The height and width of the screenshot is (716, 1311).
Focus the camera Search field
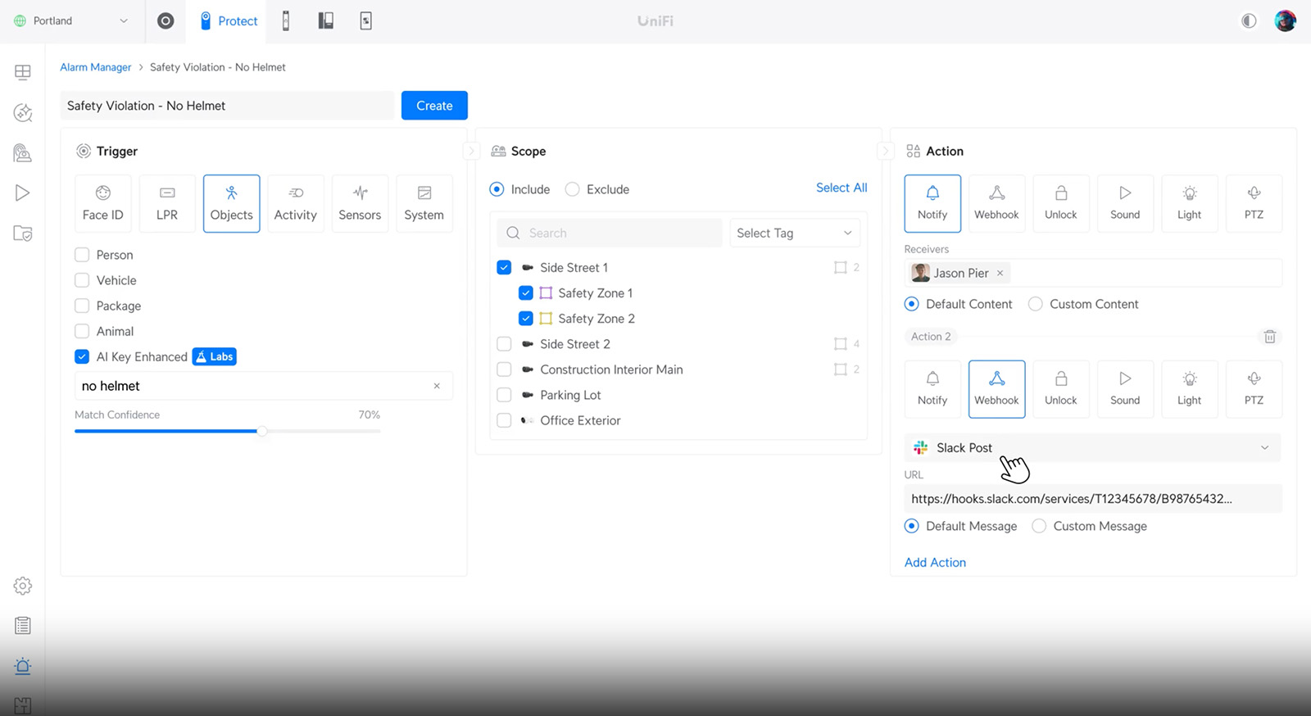point(610,233)
